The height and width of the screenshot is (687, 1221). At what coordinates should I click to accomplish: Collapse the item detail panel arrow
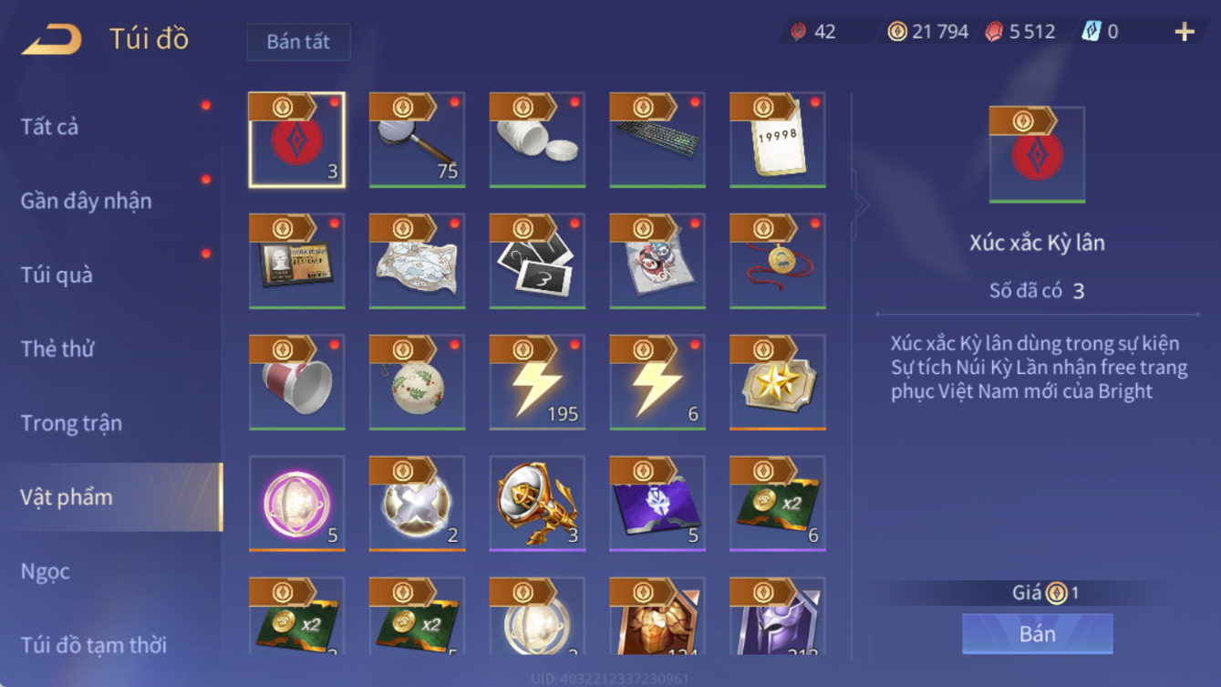[x=860, y=205]
